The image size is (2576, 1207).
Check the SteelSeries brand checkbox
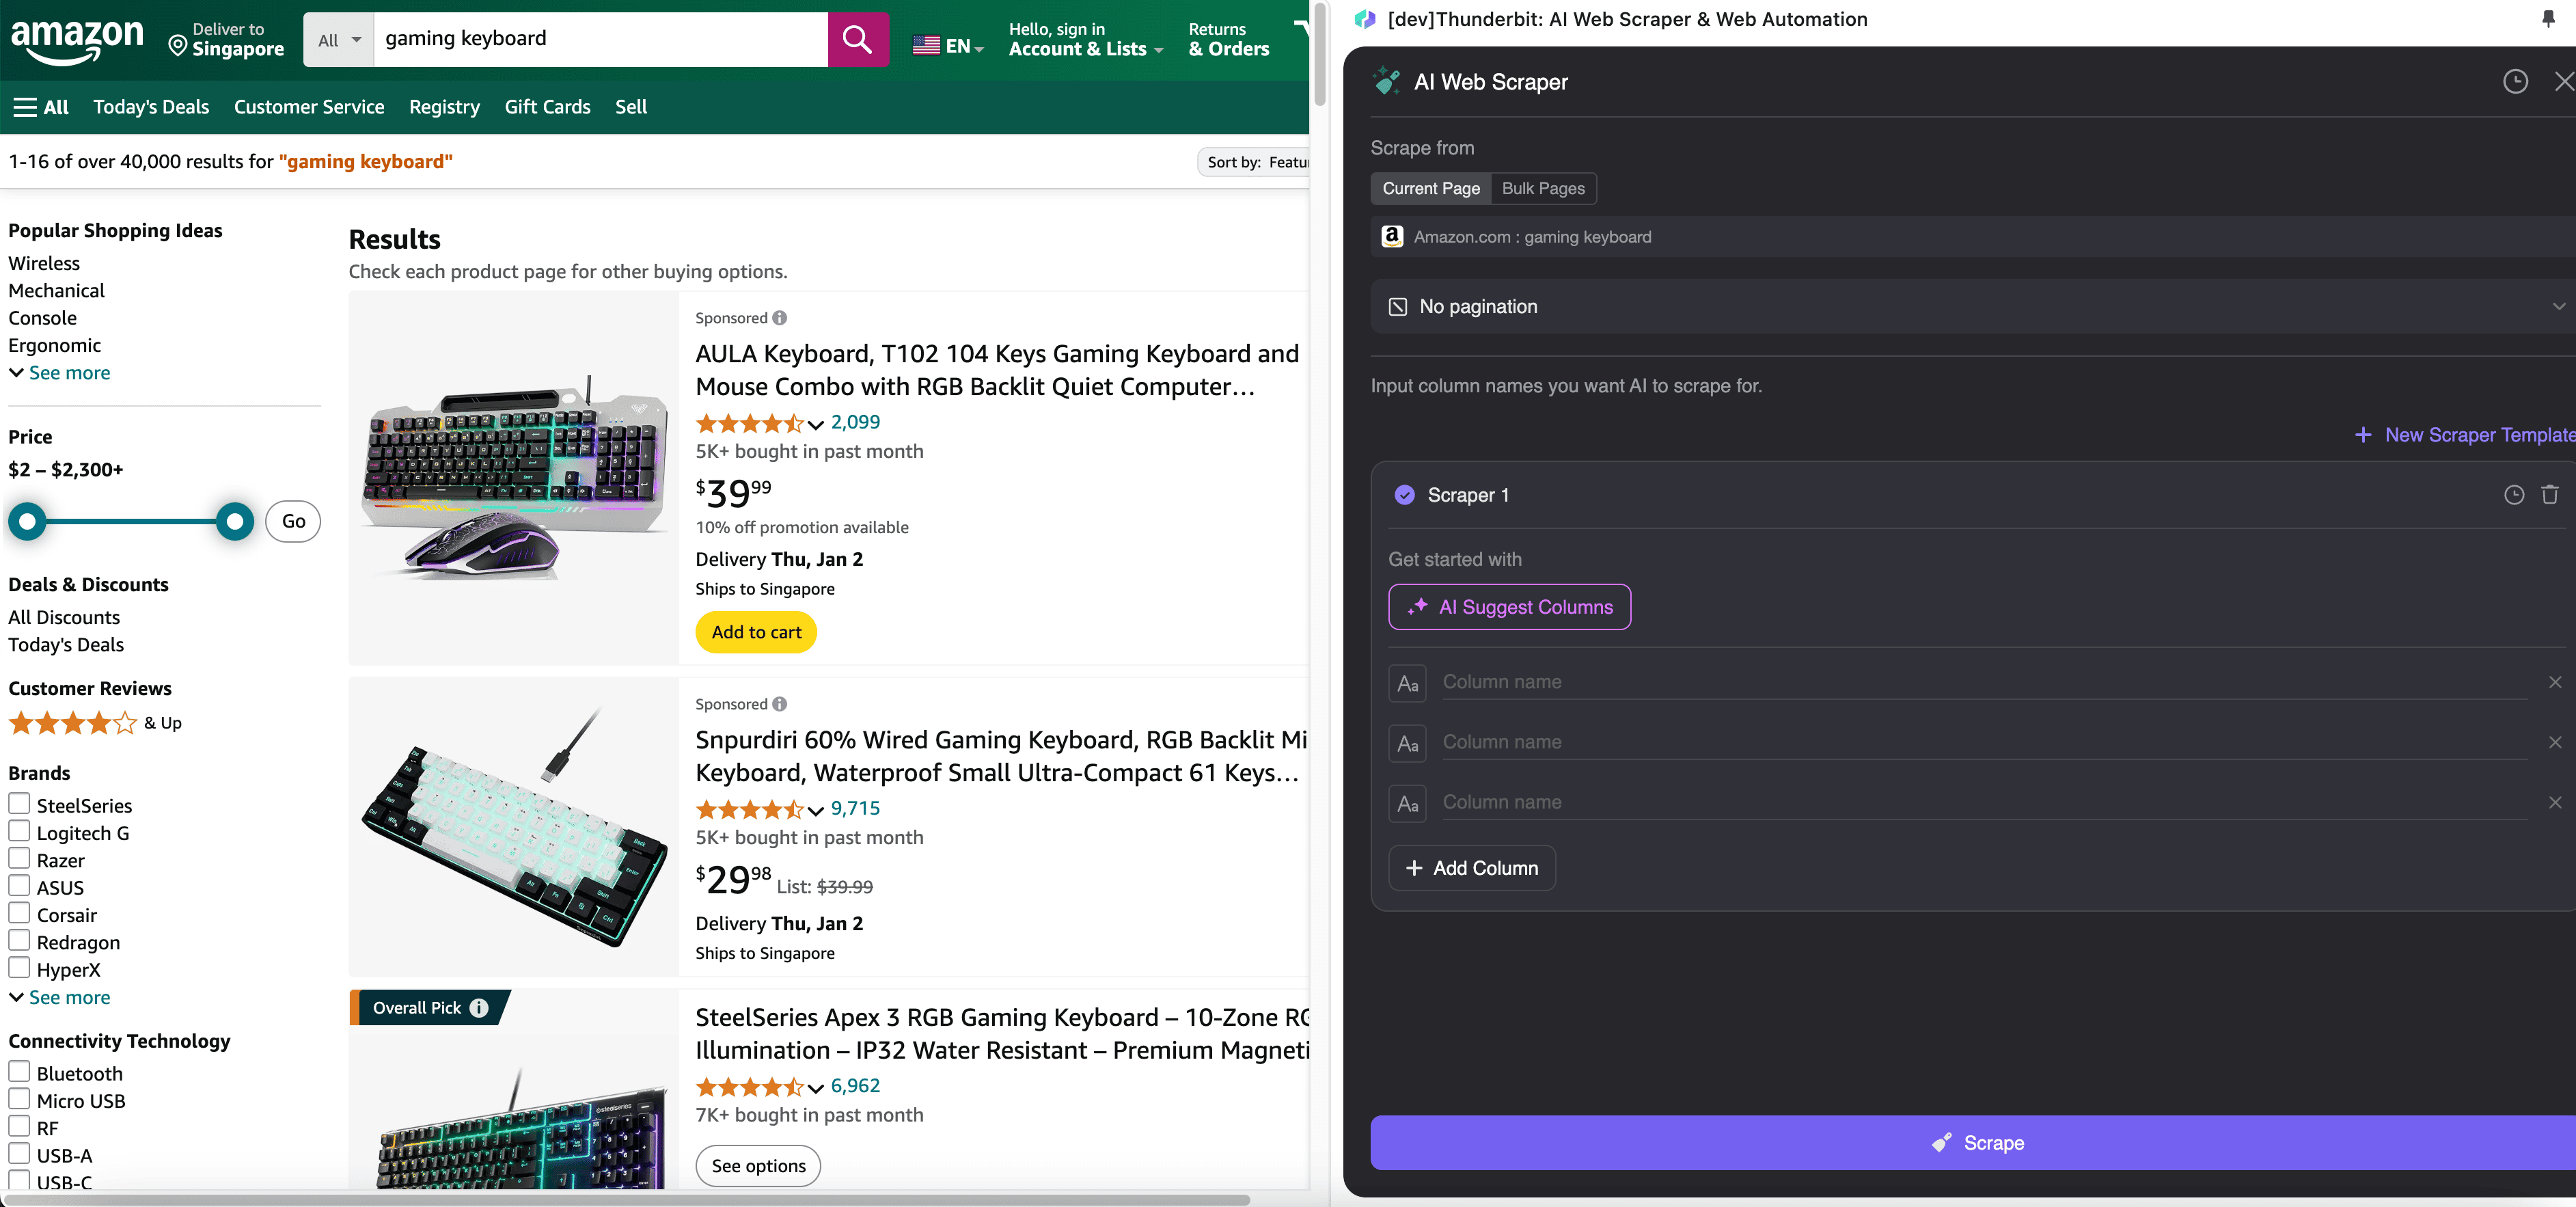point(19,803)
